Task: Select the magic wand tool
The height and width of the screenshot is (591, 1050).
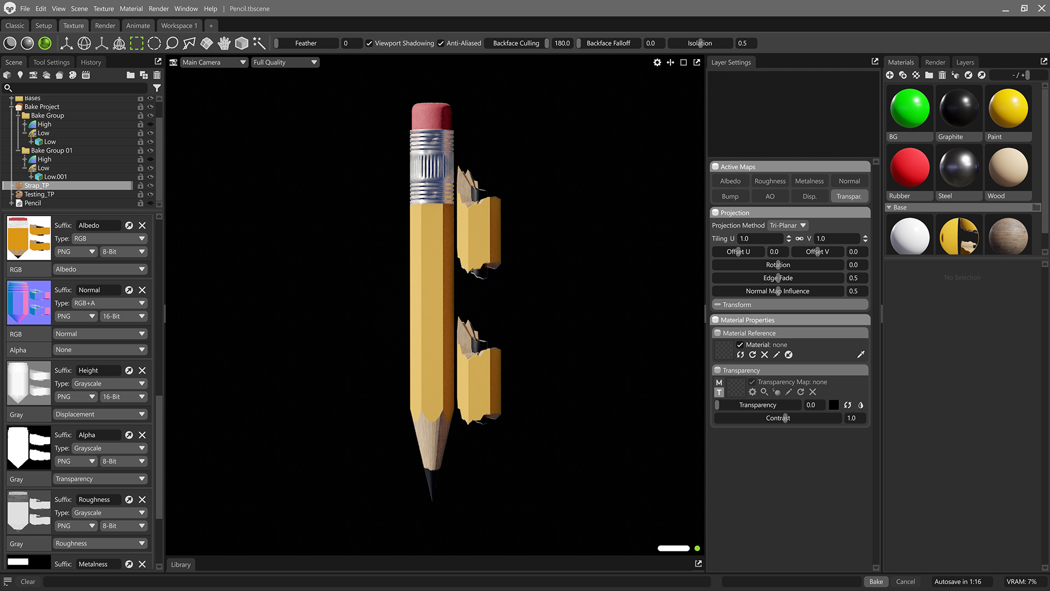Action: click(x=259, y=43)
